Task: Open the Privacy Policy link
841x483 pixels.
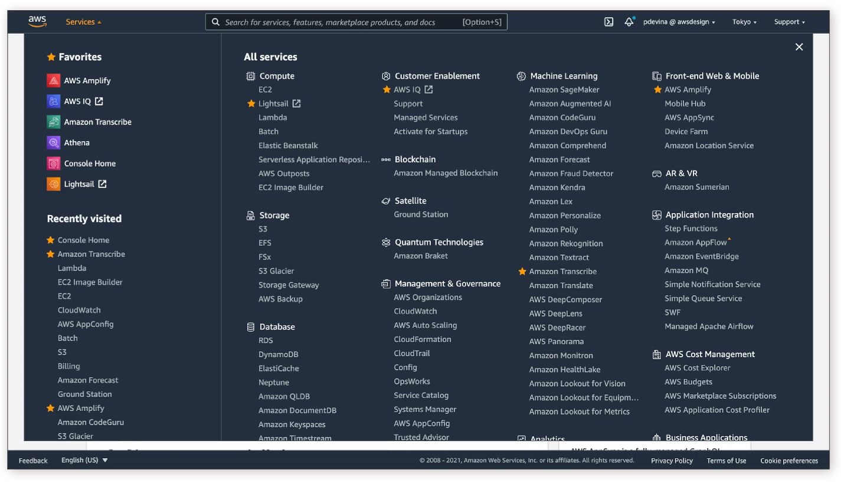Action: (672, 461)
